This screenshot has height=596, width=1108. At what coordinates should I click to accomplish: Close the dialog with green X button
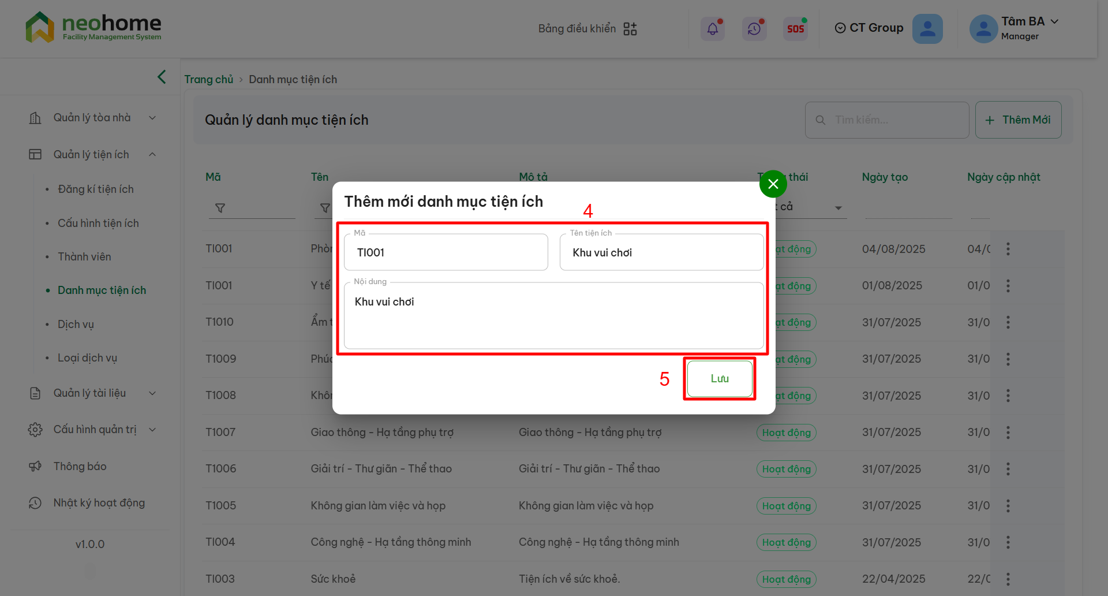coord(773,184)
